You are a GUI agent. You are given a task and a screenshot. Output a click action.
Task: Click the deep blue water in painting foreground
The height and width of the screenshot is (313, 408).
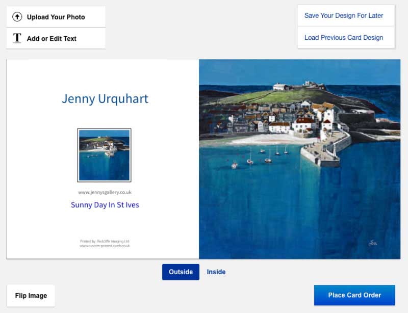[x=286, y=214]
